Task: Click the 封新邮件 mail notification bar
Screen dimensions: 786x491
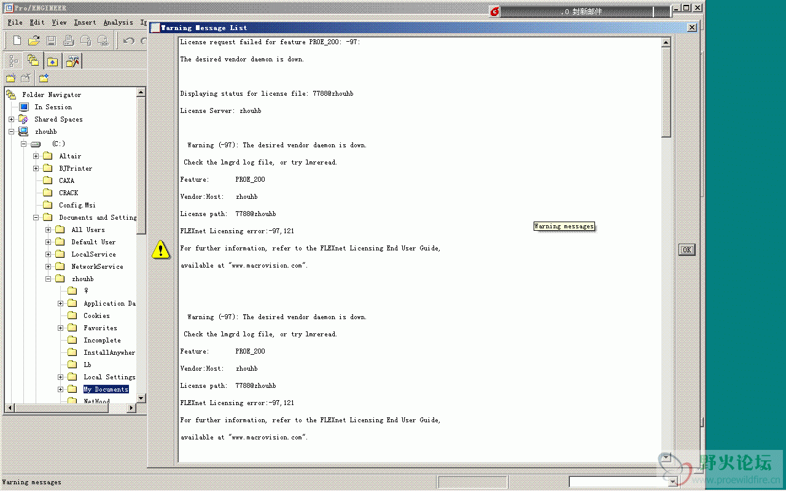Action: click(585, 11)
